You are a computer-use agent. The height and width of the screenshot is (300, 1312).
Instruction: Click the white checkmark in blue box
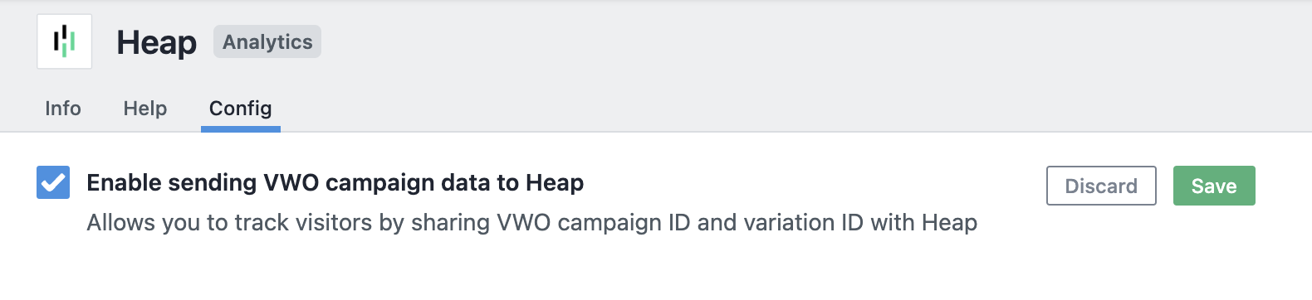[x=53, y=182]
